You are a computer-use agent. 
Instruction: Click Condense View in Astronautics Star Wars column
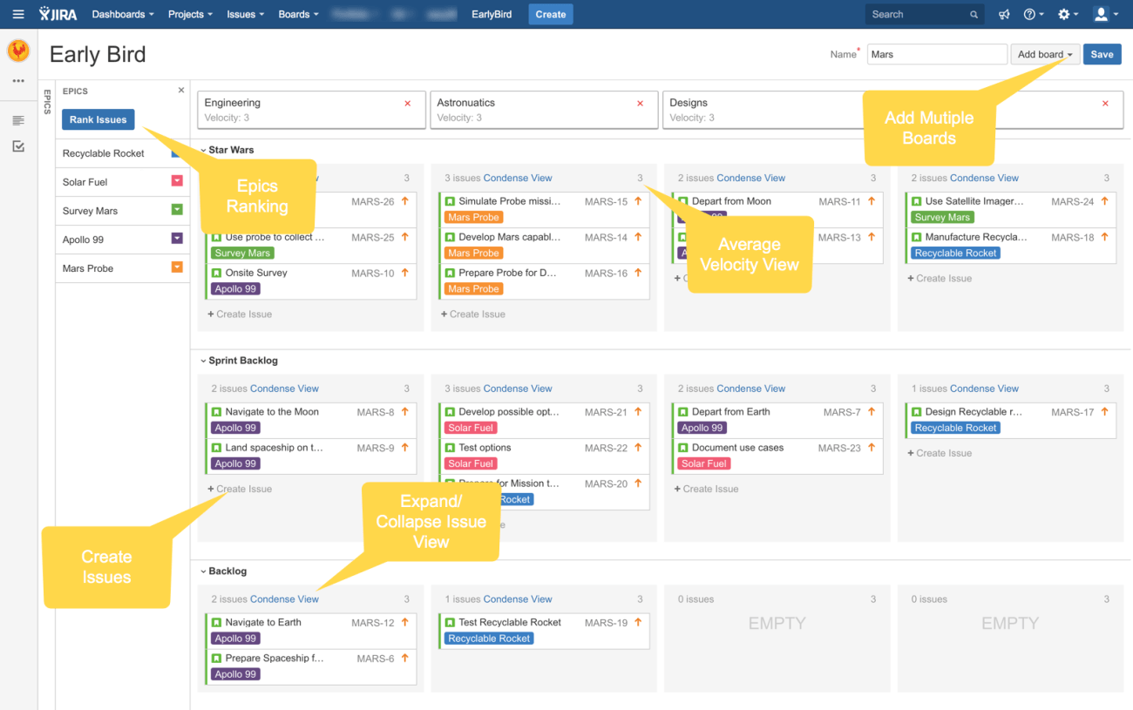click(x=518, y=178)
